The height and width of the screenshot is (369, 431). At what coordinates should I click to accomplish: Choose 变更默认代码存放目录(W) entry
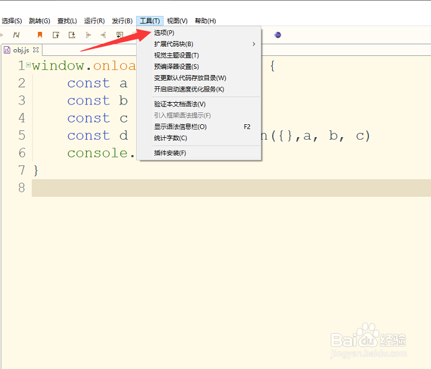[x=199, y=78]
